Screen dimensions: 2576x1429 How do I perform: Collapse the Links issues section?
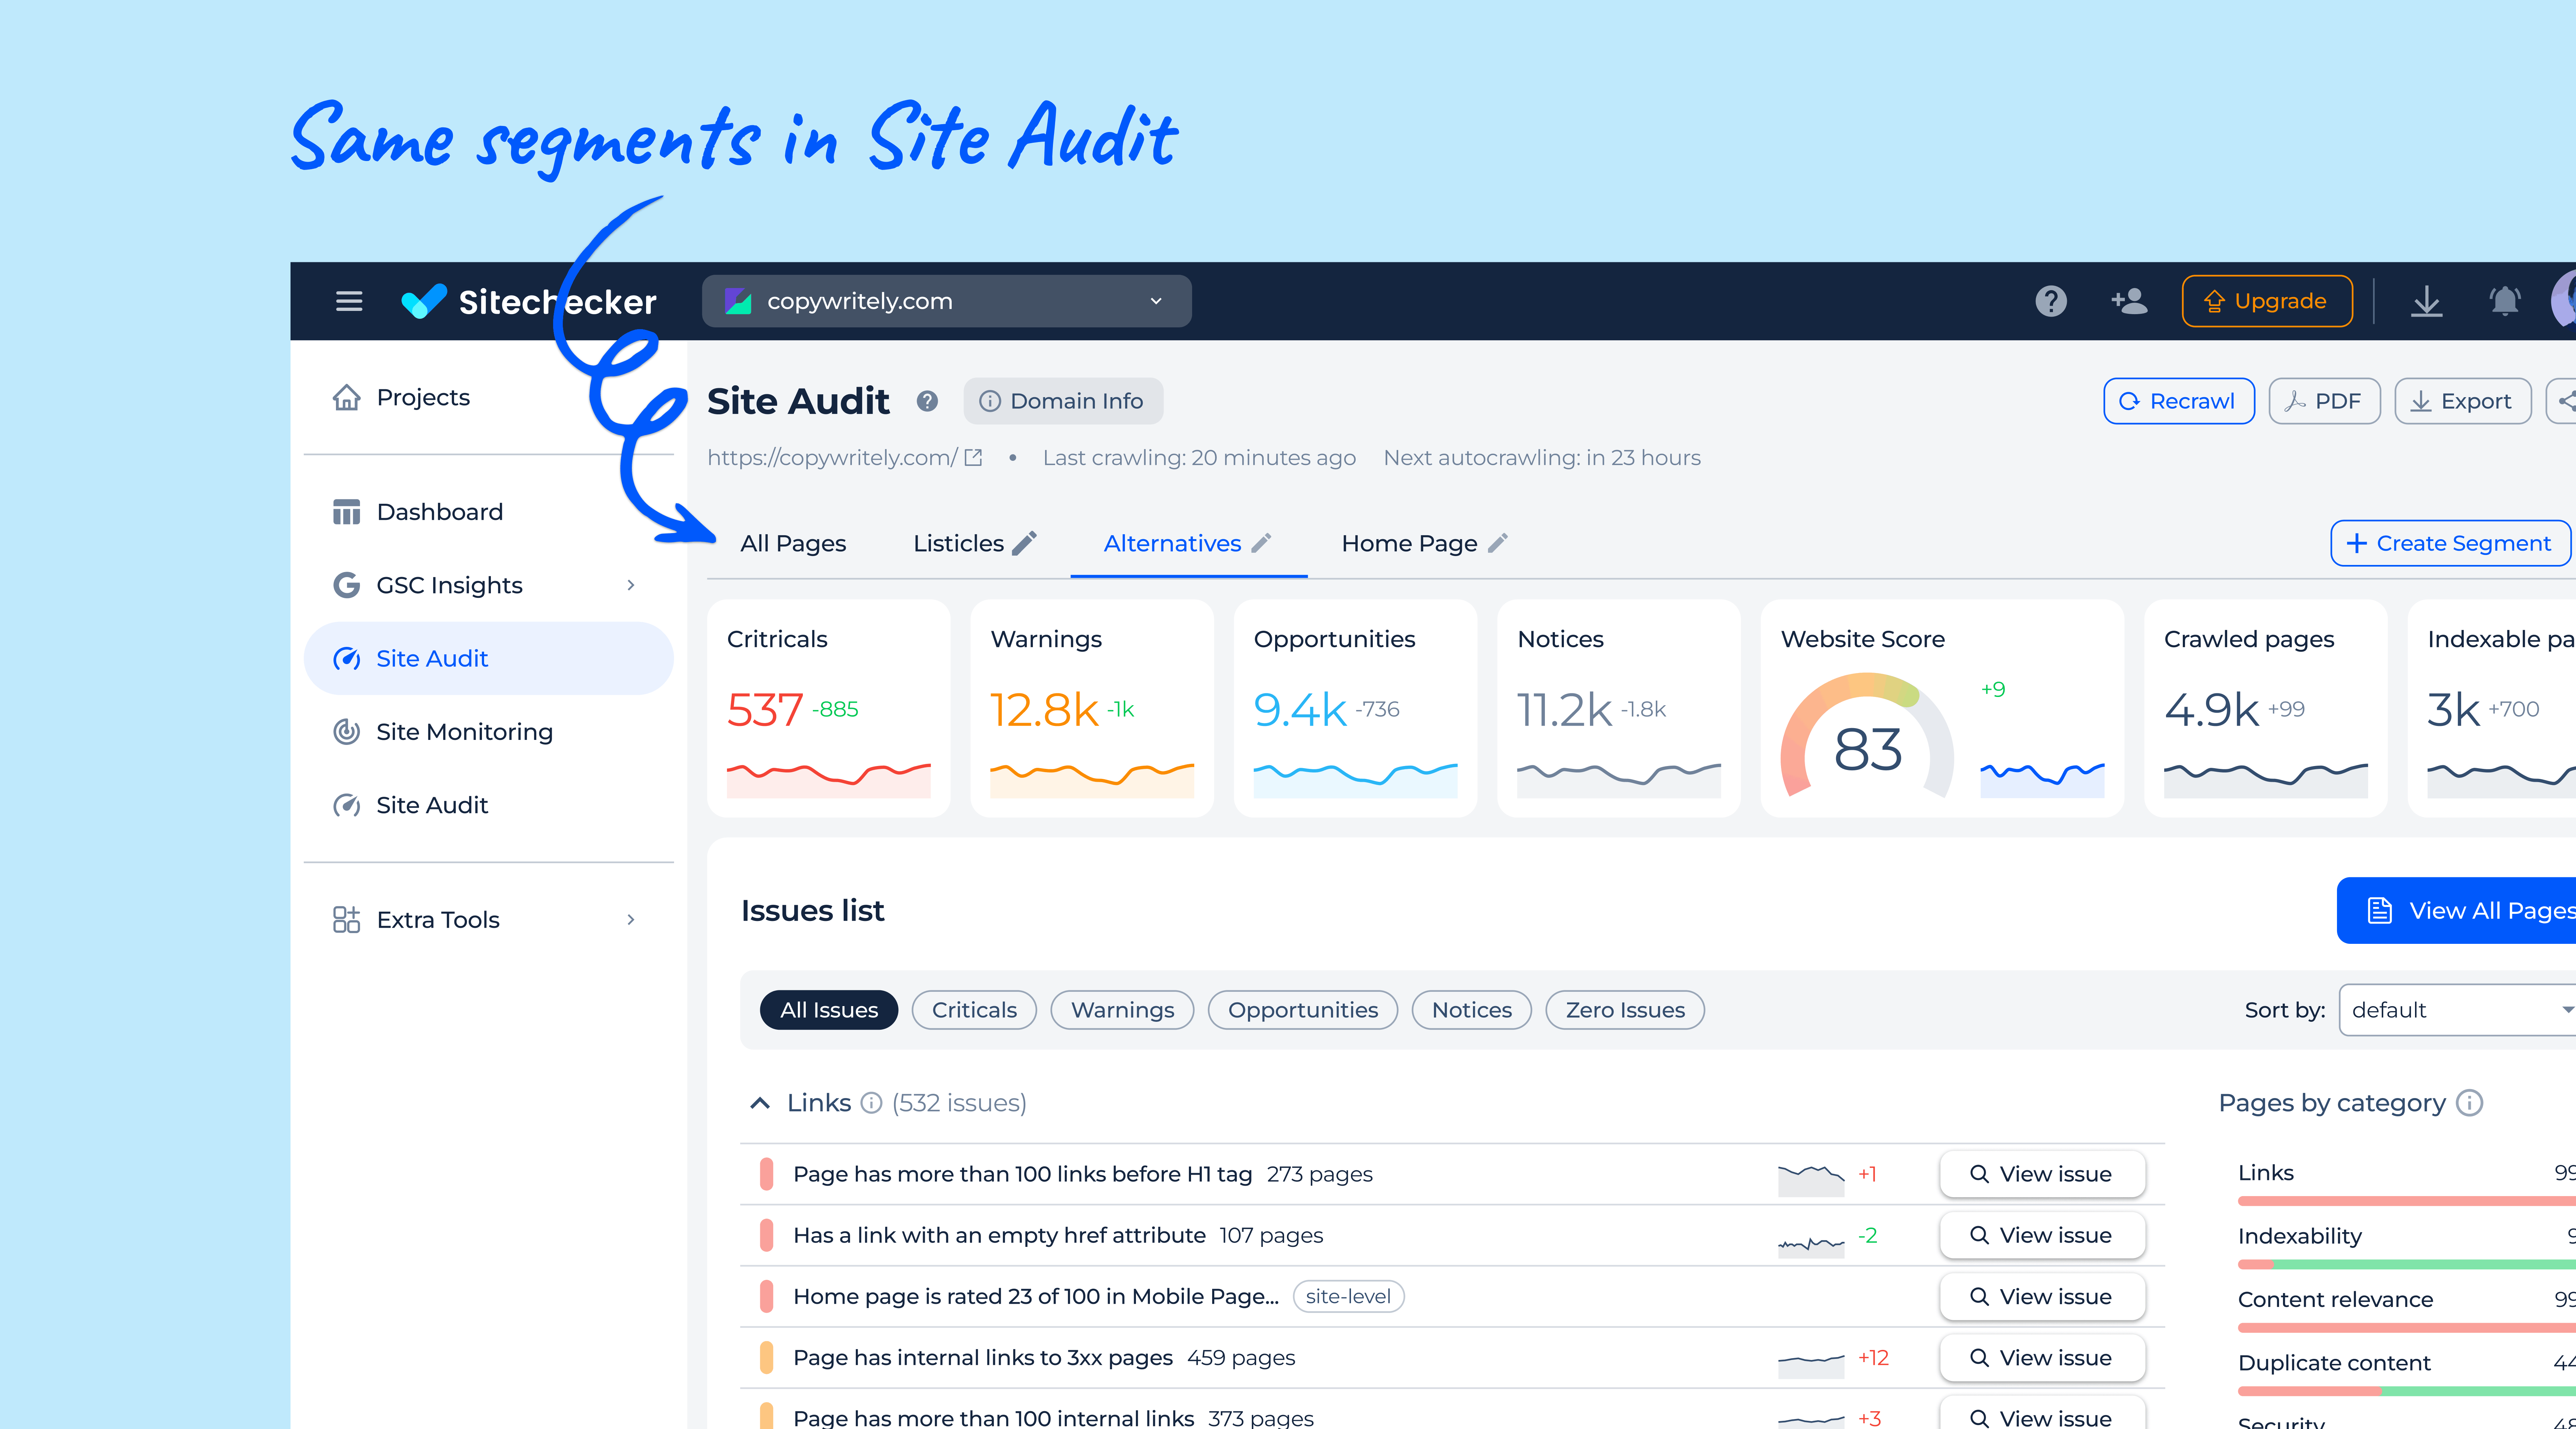click(x=760, y=1103)
